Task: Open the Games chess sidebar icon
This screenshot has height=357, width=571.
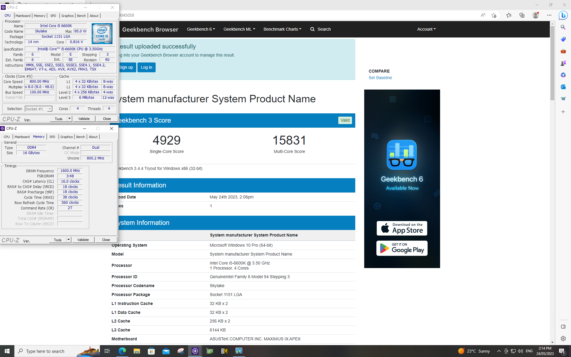Action: tap(563, 63)
